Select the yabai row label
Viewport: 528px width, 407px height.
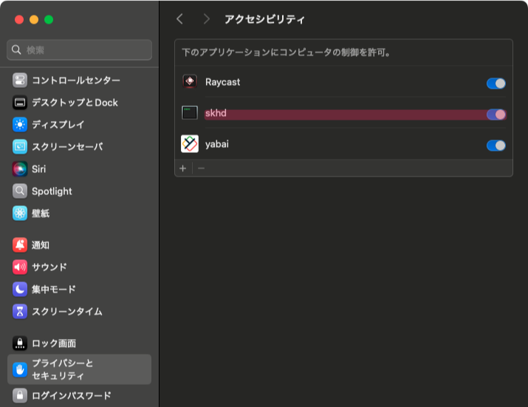point(217,145)
